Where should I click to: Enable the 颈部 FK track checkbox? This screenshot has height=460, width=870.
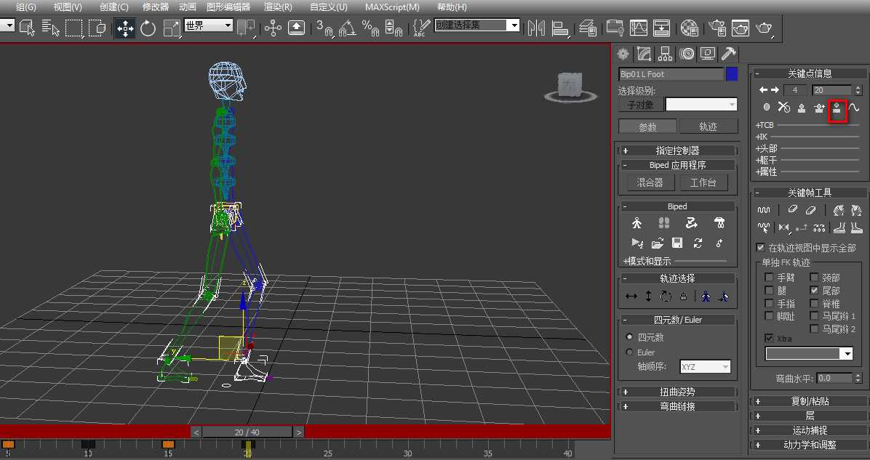[x=814, y=277]
